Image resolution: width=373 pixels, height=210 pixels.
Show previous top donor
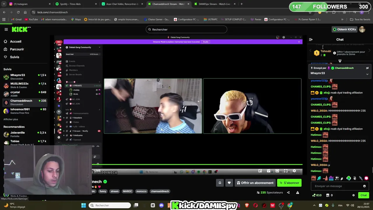pos(310,51)
